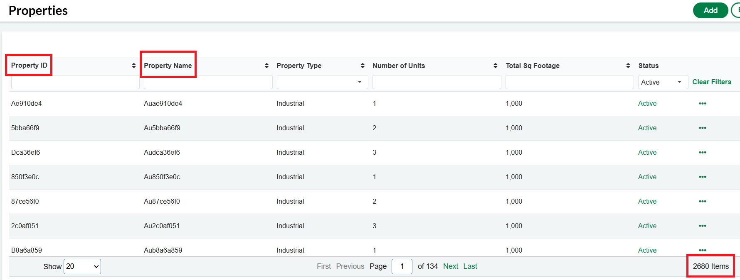Open row actions menu for B8a6a859
The image size is (740, 280).
(x=702, y=250)
